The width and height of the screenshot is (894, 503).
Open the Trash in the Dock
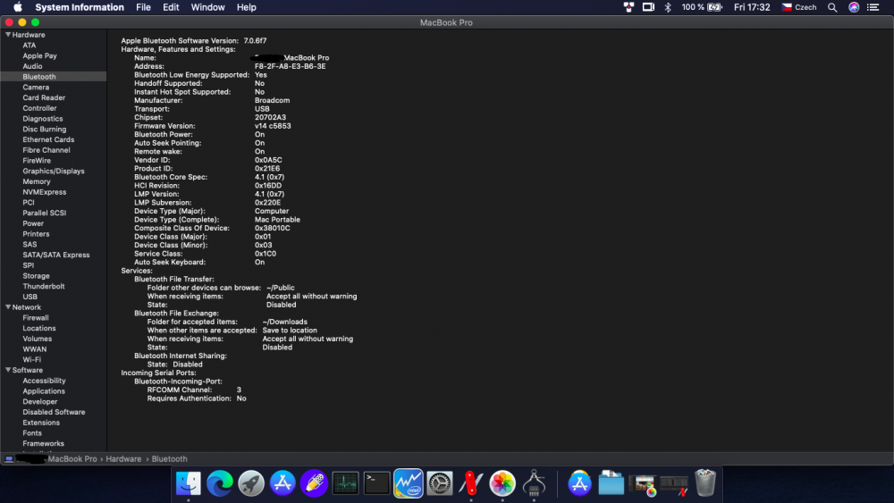point(705,483)
